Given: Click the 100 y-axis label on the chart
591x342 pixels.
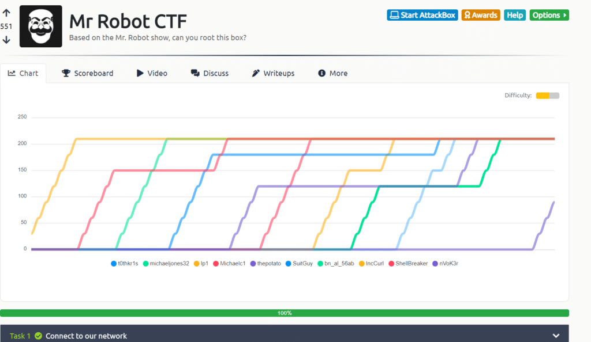Looking at the screenshot, I should pyautogui.click(x=23, y=196).
